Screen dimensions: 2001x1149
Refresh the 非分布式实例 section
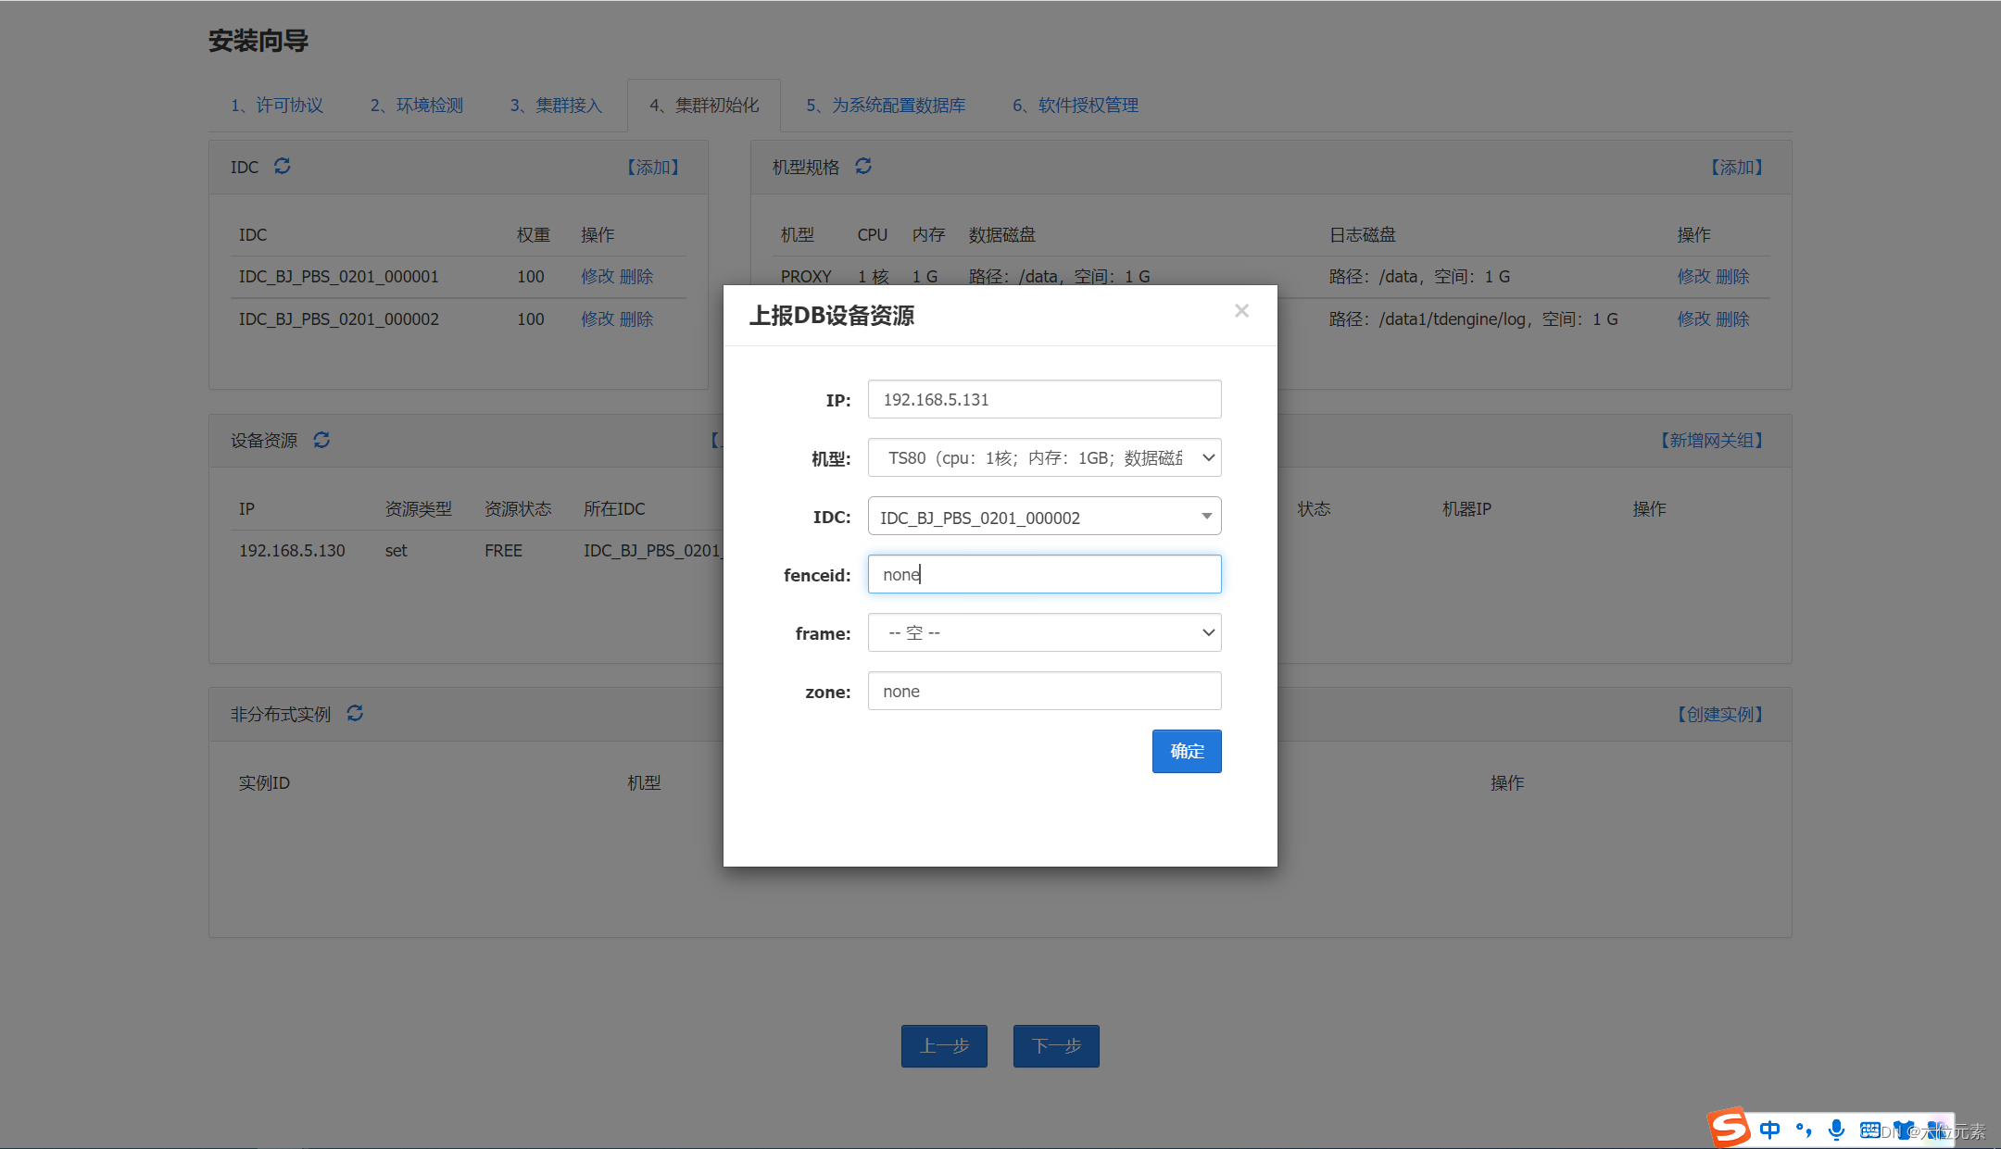click(355, 713)
